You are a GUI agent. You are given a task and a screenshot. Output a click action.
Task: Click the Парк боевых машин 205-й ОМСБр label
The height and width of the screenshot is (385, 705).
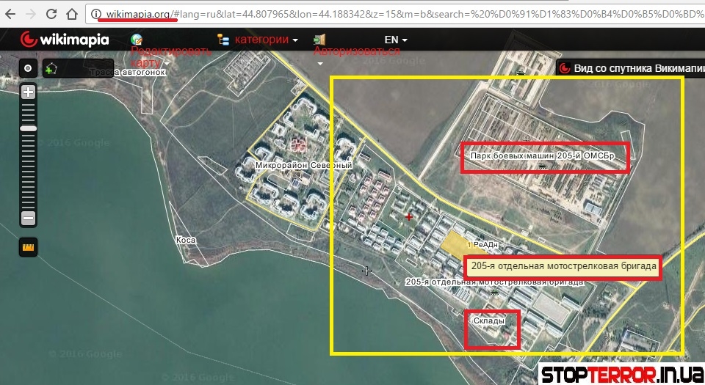pyautogui.click(x=544, y=157)
